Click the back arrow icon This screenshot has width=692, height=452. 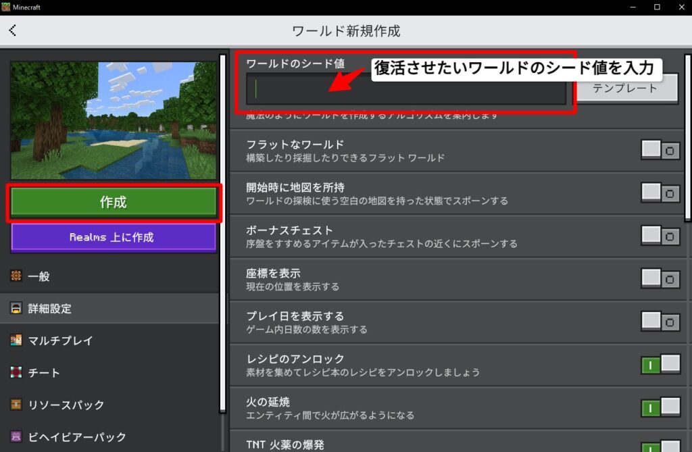click(x=13, y=30)
